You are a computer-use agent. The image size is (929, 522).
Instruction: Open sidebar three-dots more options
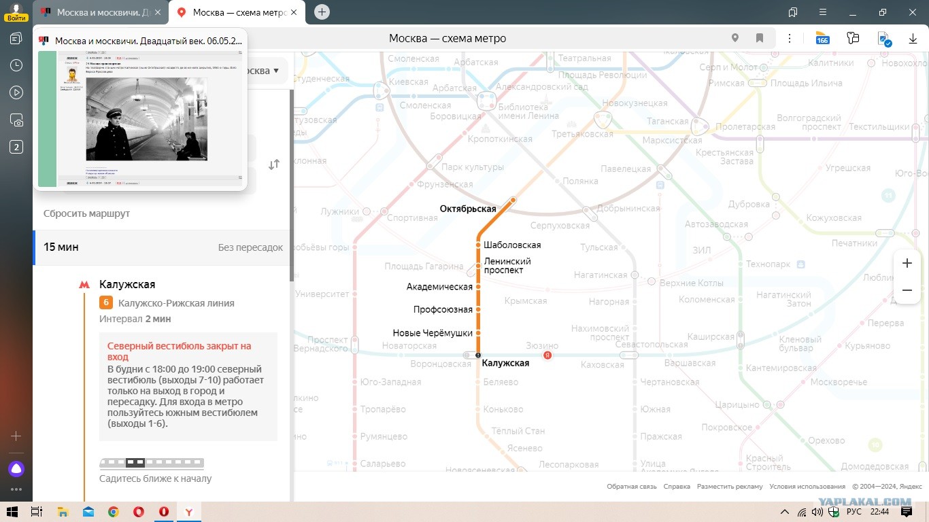[16, 489]
